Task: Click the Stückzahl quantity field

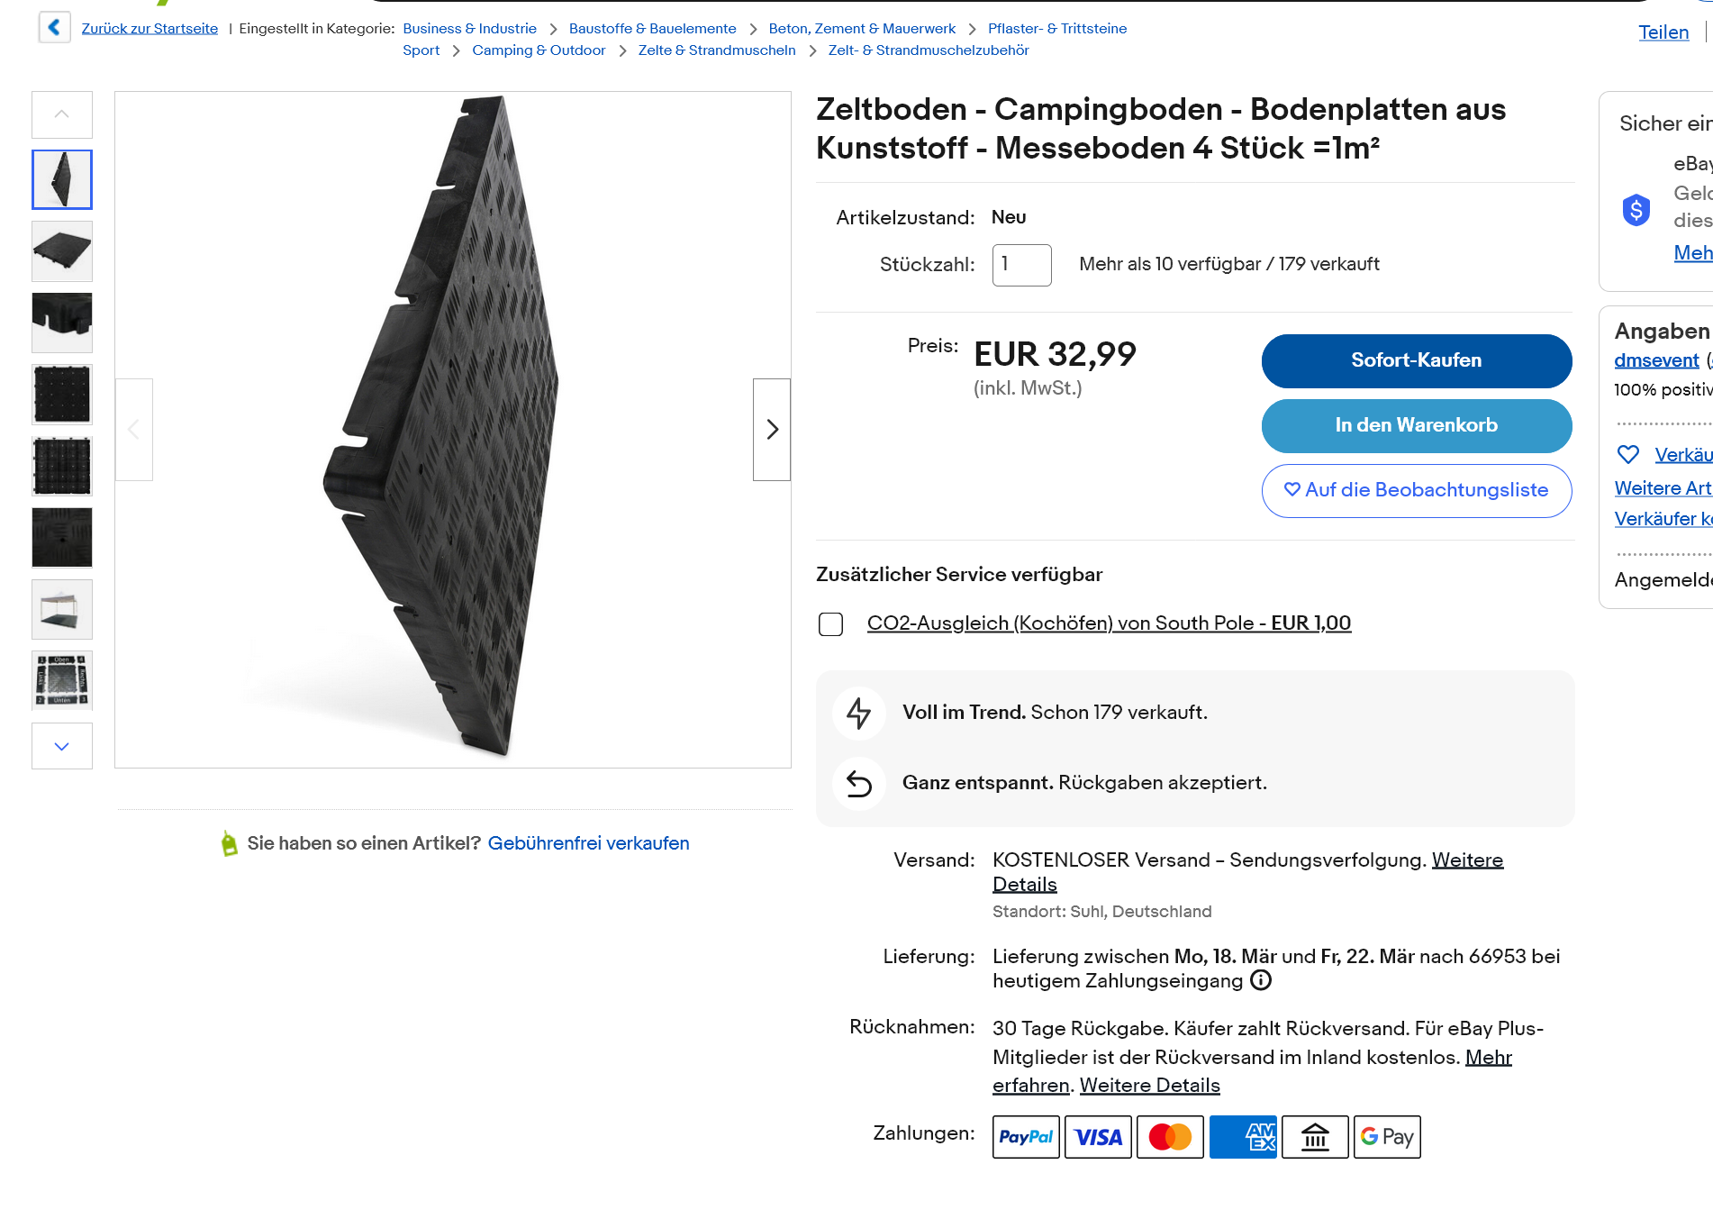Action: click(x=1021, y=265)
